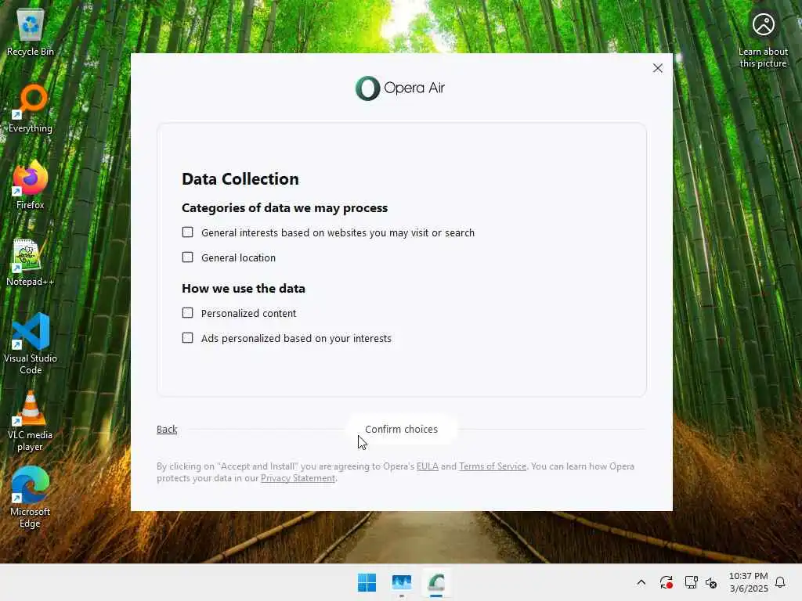This screenshot has height=601, width=802.
Task: Open the clock showing 10:37 PM
Action: [x=748, y=582]
